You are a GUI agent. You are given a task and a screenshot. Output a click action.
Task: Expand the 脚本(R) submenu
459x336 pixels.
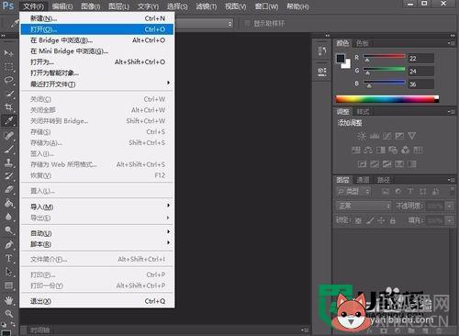pos(97,244)
